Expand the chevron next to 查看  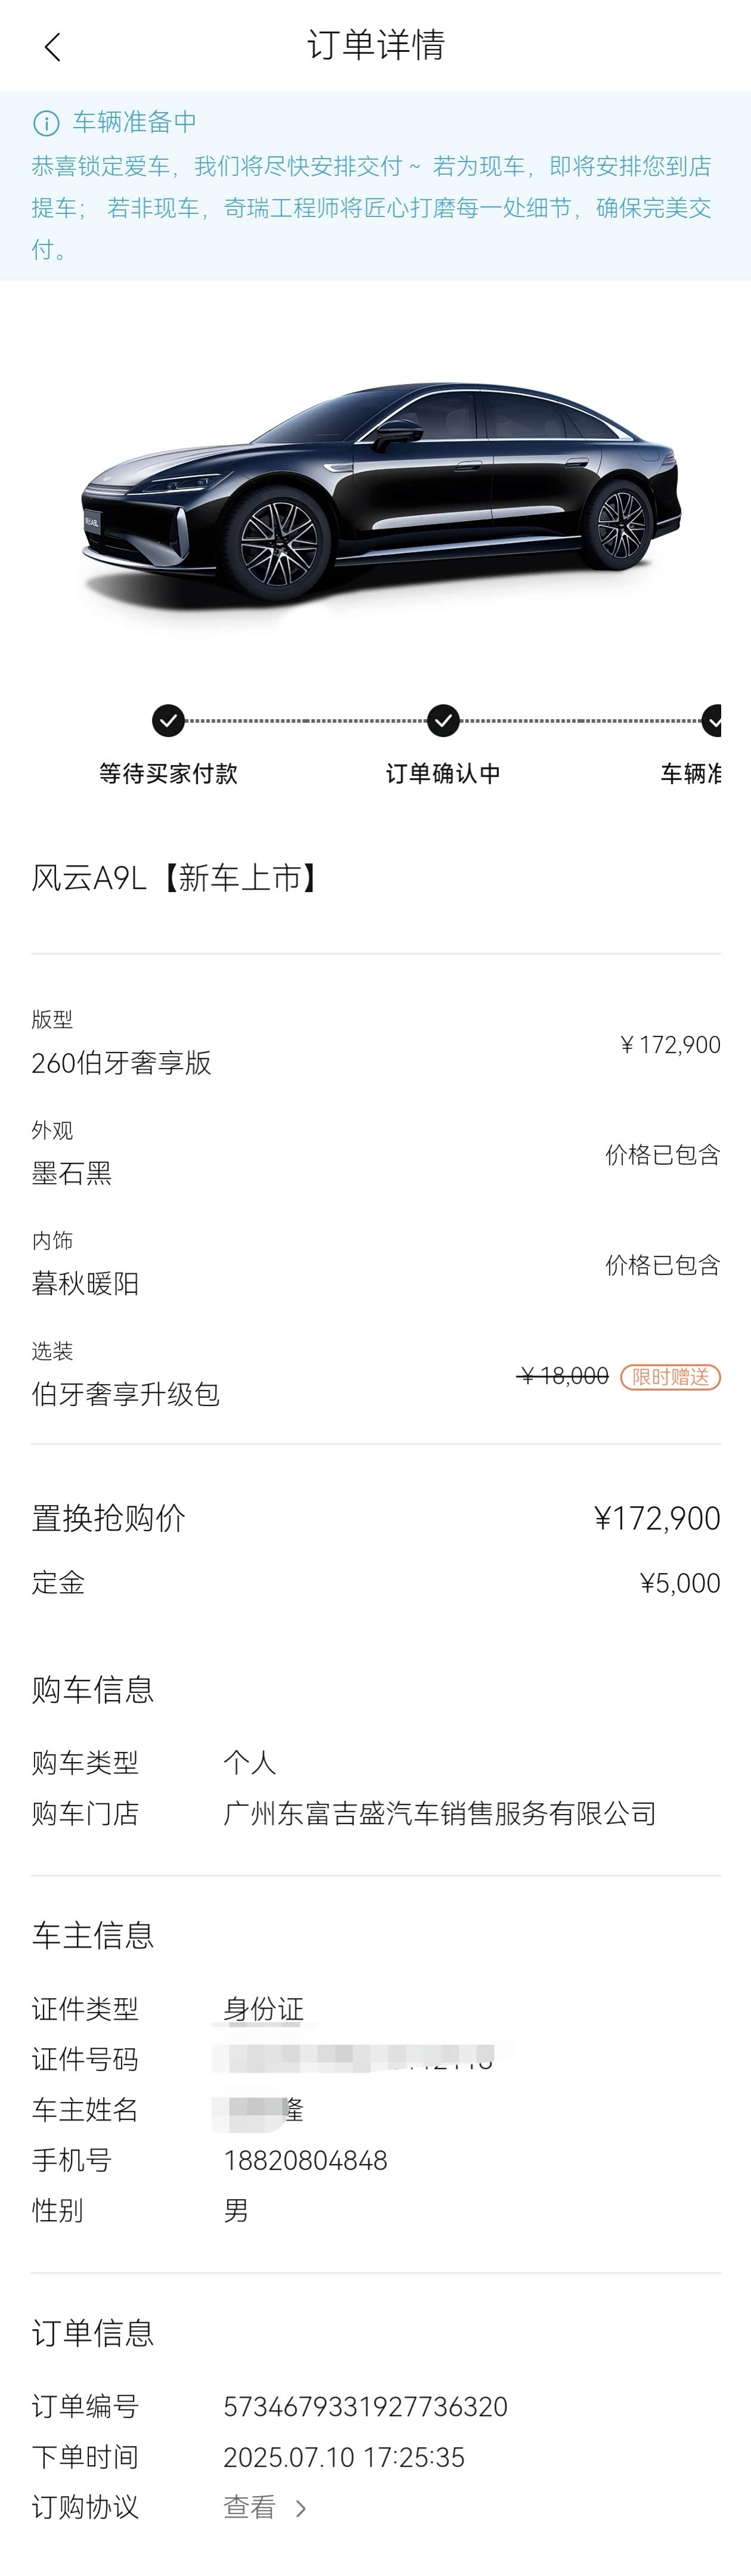301,2508
